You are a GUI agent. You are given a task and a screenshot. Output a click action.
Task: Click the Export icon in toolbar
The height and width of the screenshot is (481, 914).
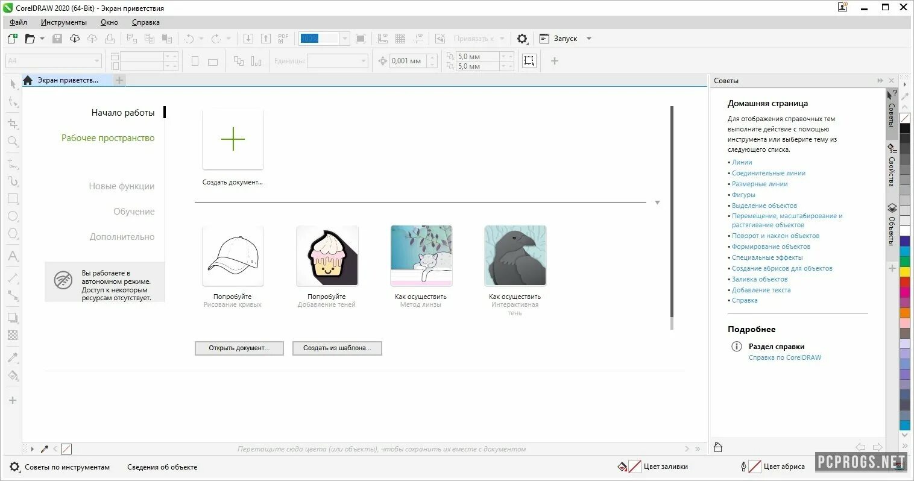265,39
